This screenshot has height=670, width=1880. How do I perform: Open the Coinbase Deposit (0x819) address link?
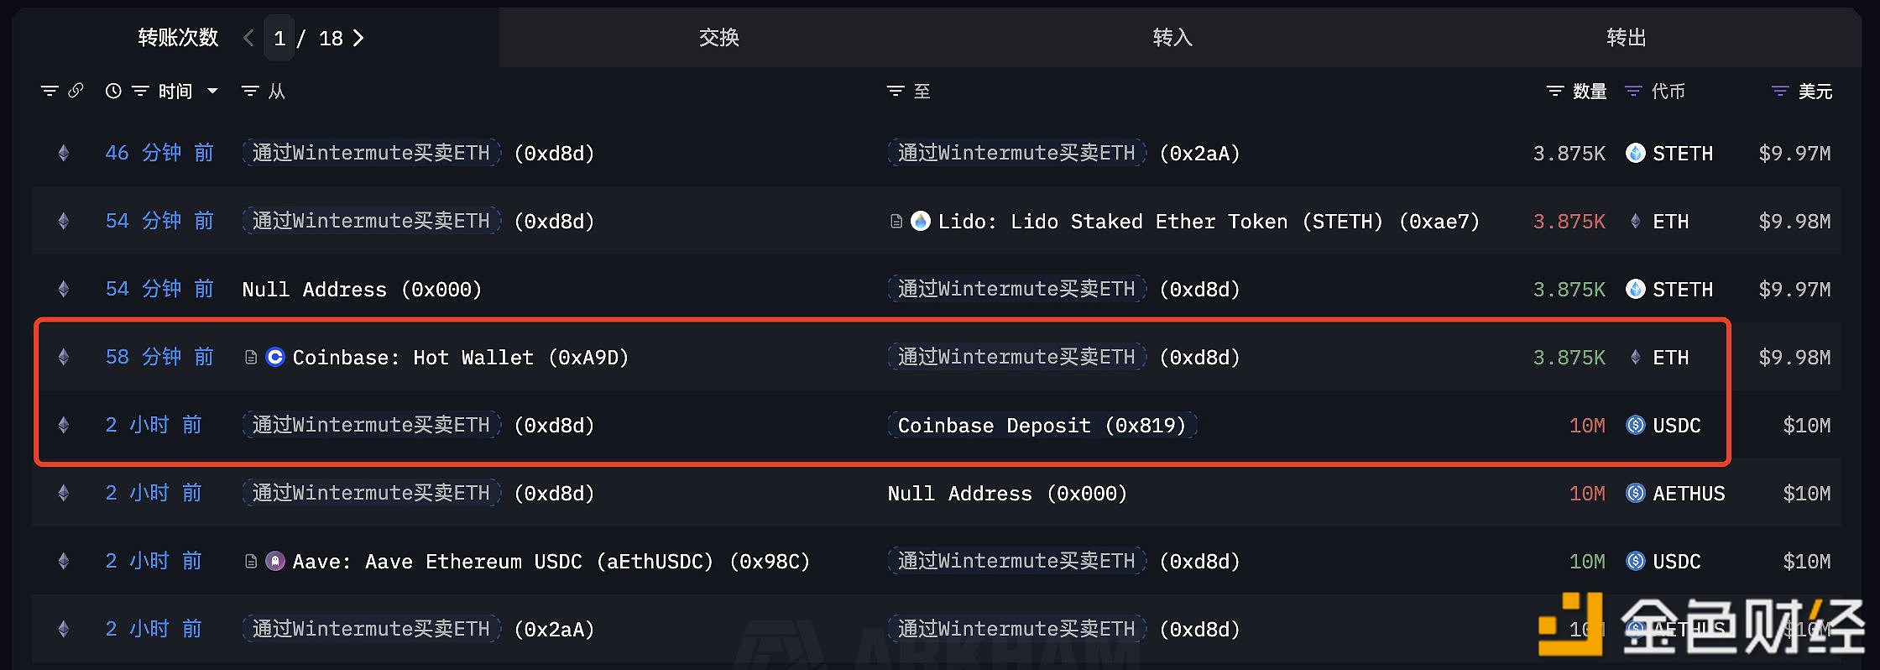(1043, 425)
